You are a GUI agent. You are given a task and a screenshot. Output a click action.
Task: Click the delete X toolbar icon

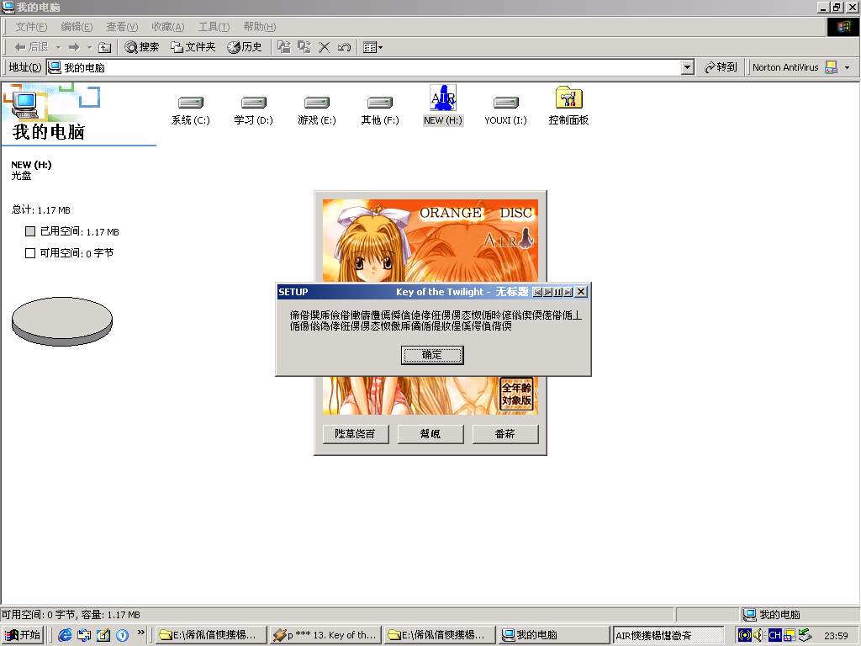coord(324,47)
